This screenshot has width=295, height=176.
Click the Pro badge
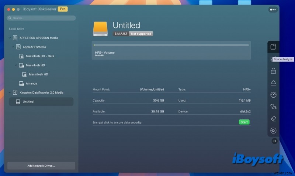63,9
